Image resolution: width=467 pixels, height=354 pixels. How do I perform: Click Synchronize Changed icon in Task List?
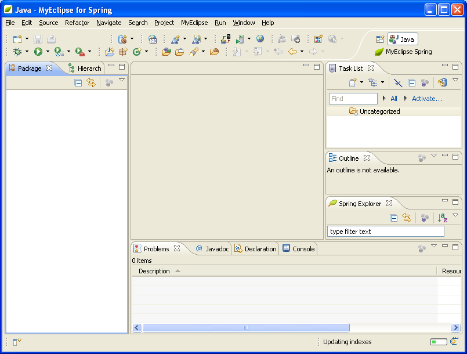click(x=442, y=82)
